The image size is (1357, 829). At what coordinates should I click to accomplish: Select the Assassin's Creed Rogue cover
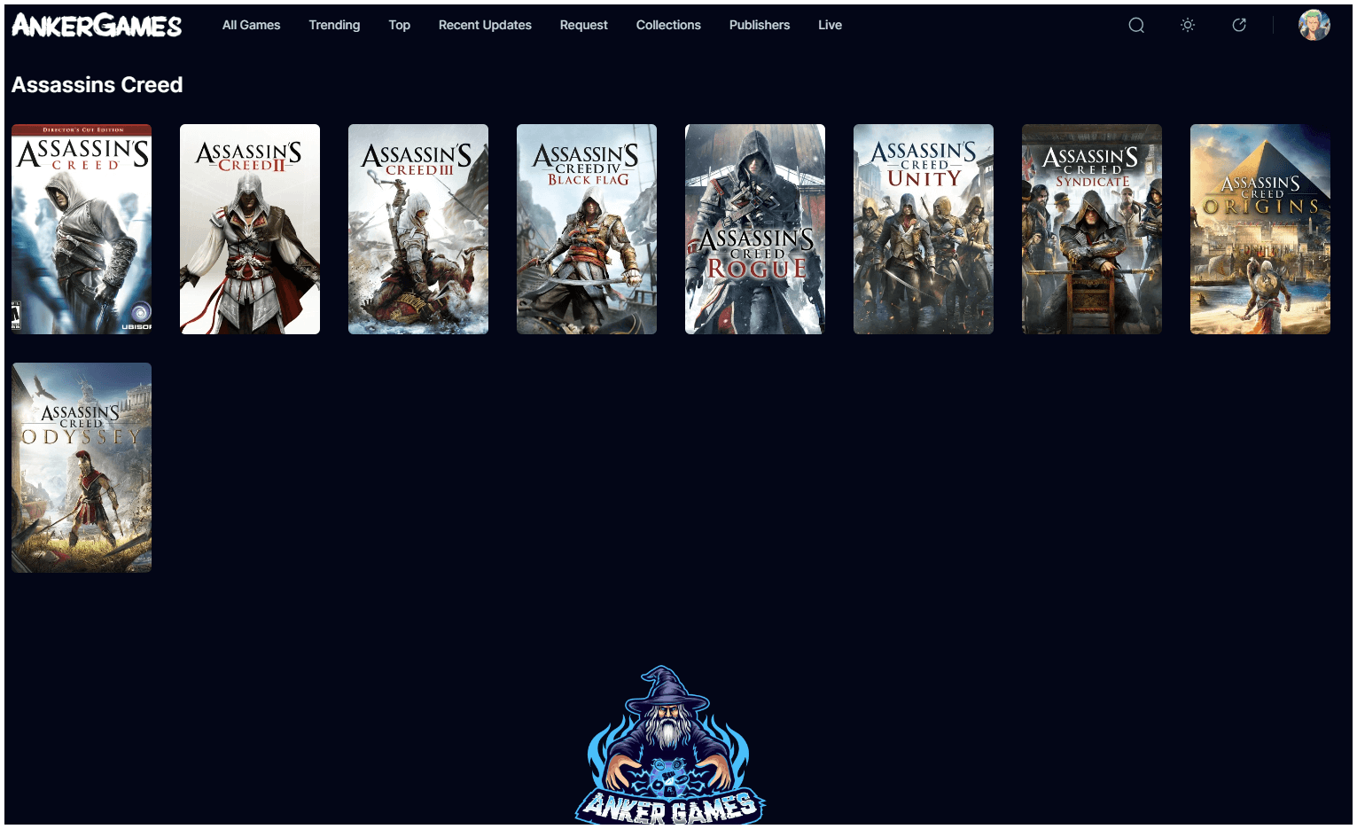click(x=755, y=229)
